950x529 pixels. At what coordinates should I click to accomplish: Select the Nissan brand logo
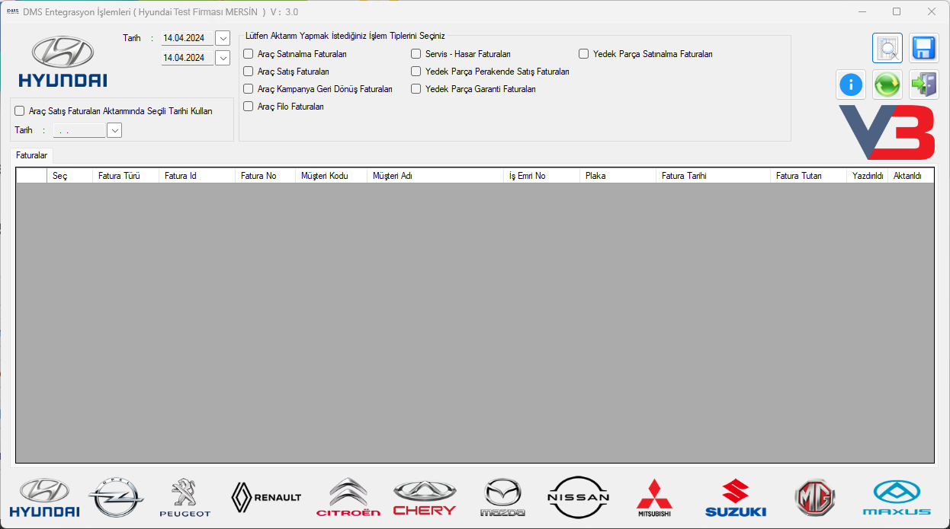[579, 498]
